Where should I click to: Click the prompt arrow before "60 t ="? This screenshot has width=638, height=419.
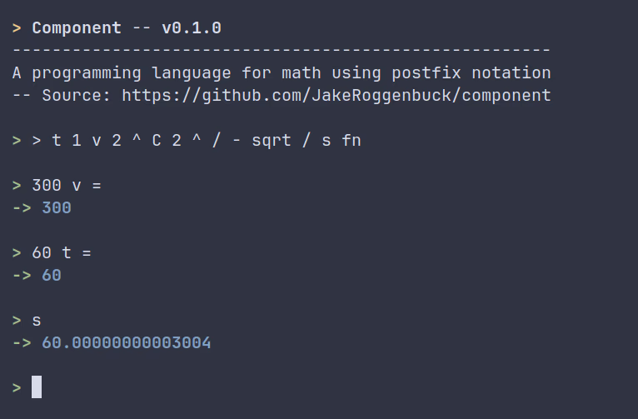click(x=17, y=252)
